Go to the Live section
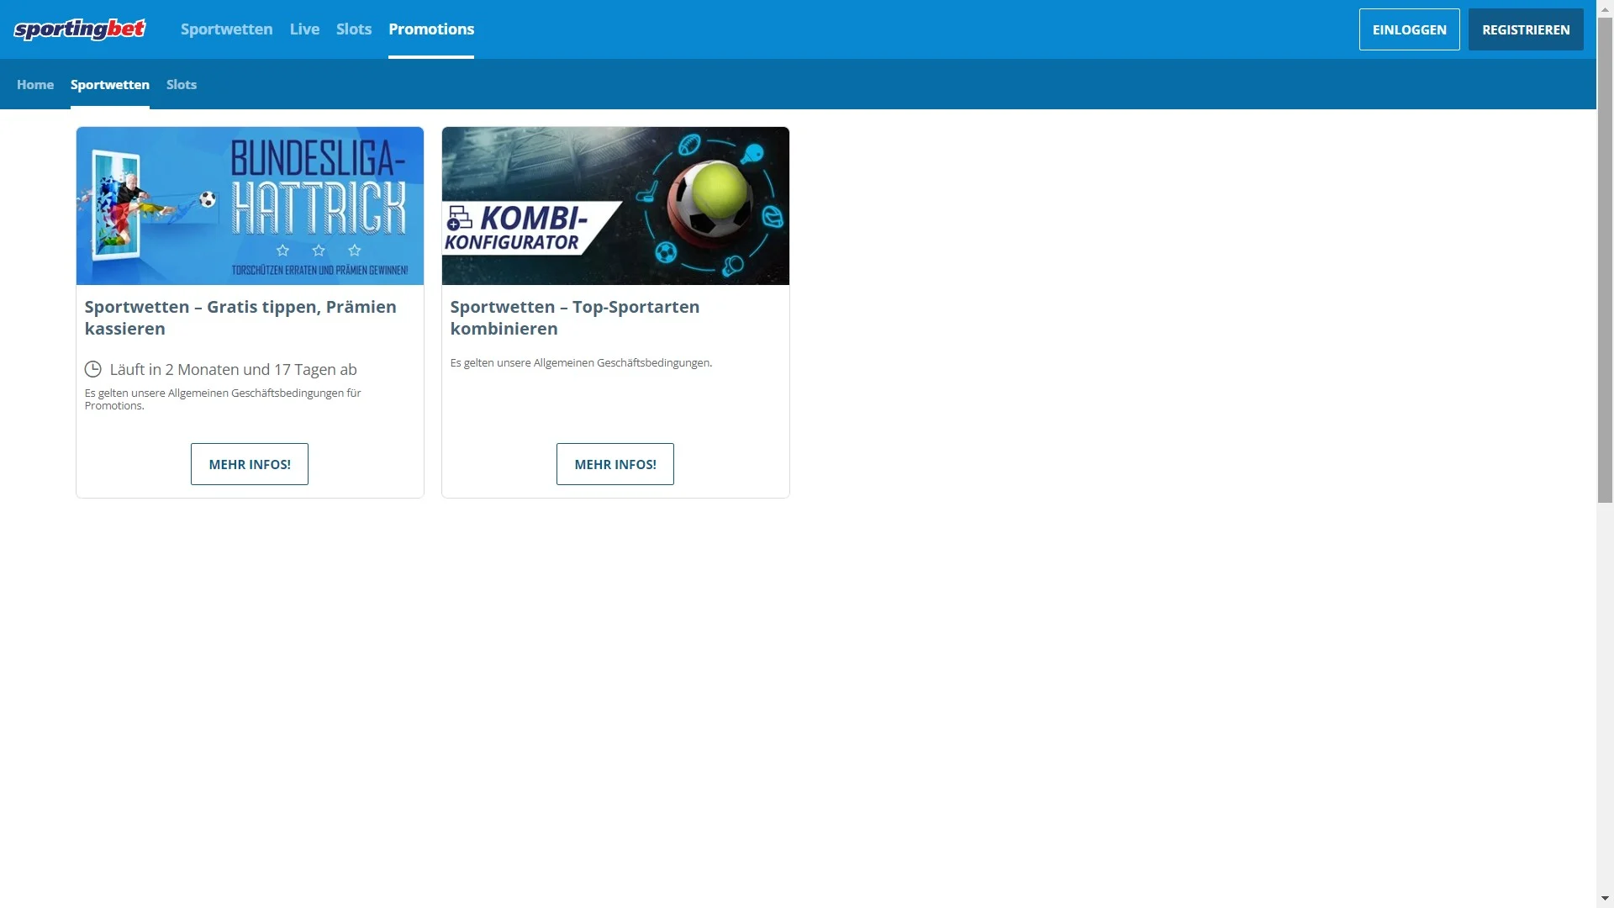1614x908 pixels. [304, 29]
